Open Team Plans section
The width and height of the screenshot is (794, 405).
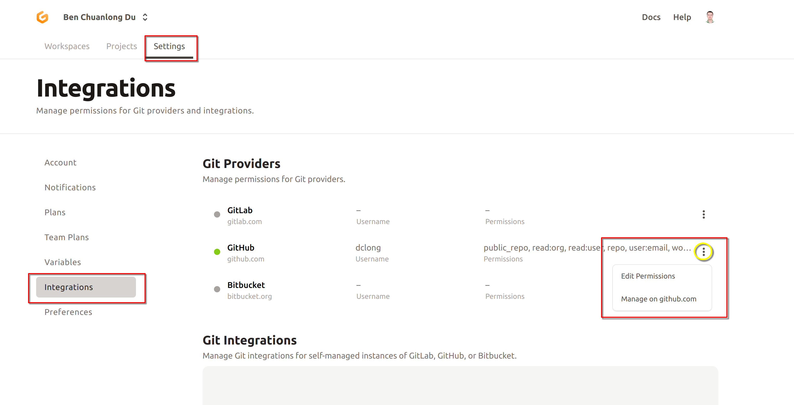(67, 237)
